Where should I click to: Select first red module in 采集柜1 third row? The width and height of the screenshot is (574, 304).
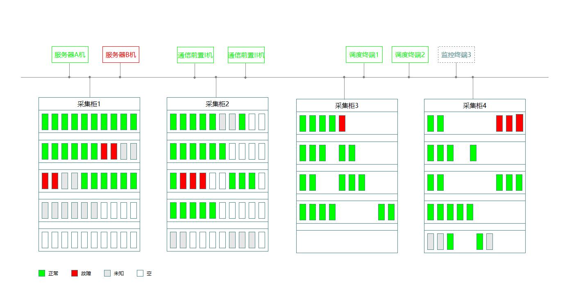(45, 181)
